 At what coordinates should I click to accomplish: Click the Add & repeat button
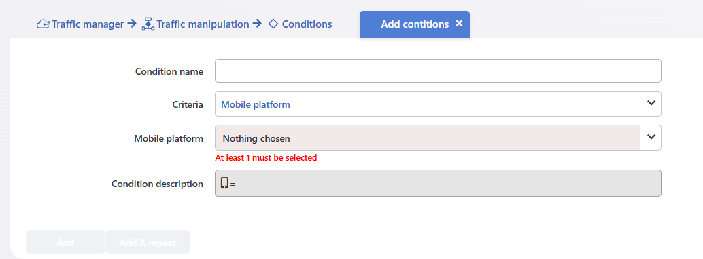tap(148, 242)
